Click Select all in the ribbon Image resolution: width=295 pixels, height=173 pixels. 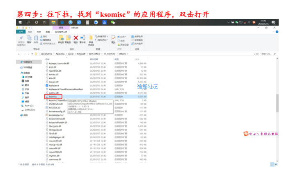point(137,36)
